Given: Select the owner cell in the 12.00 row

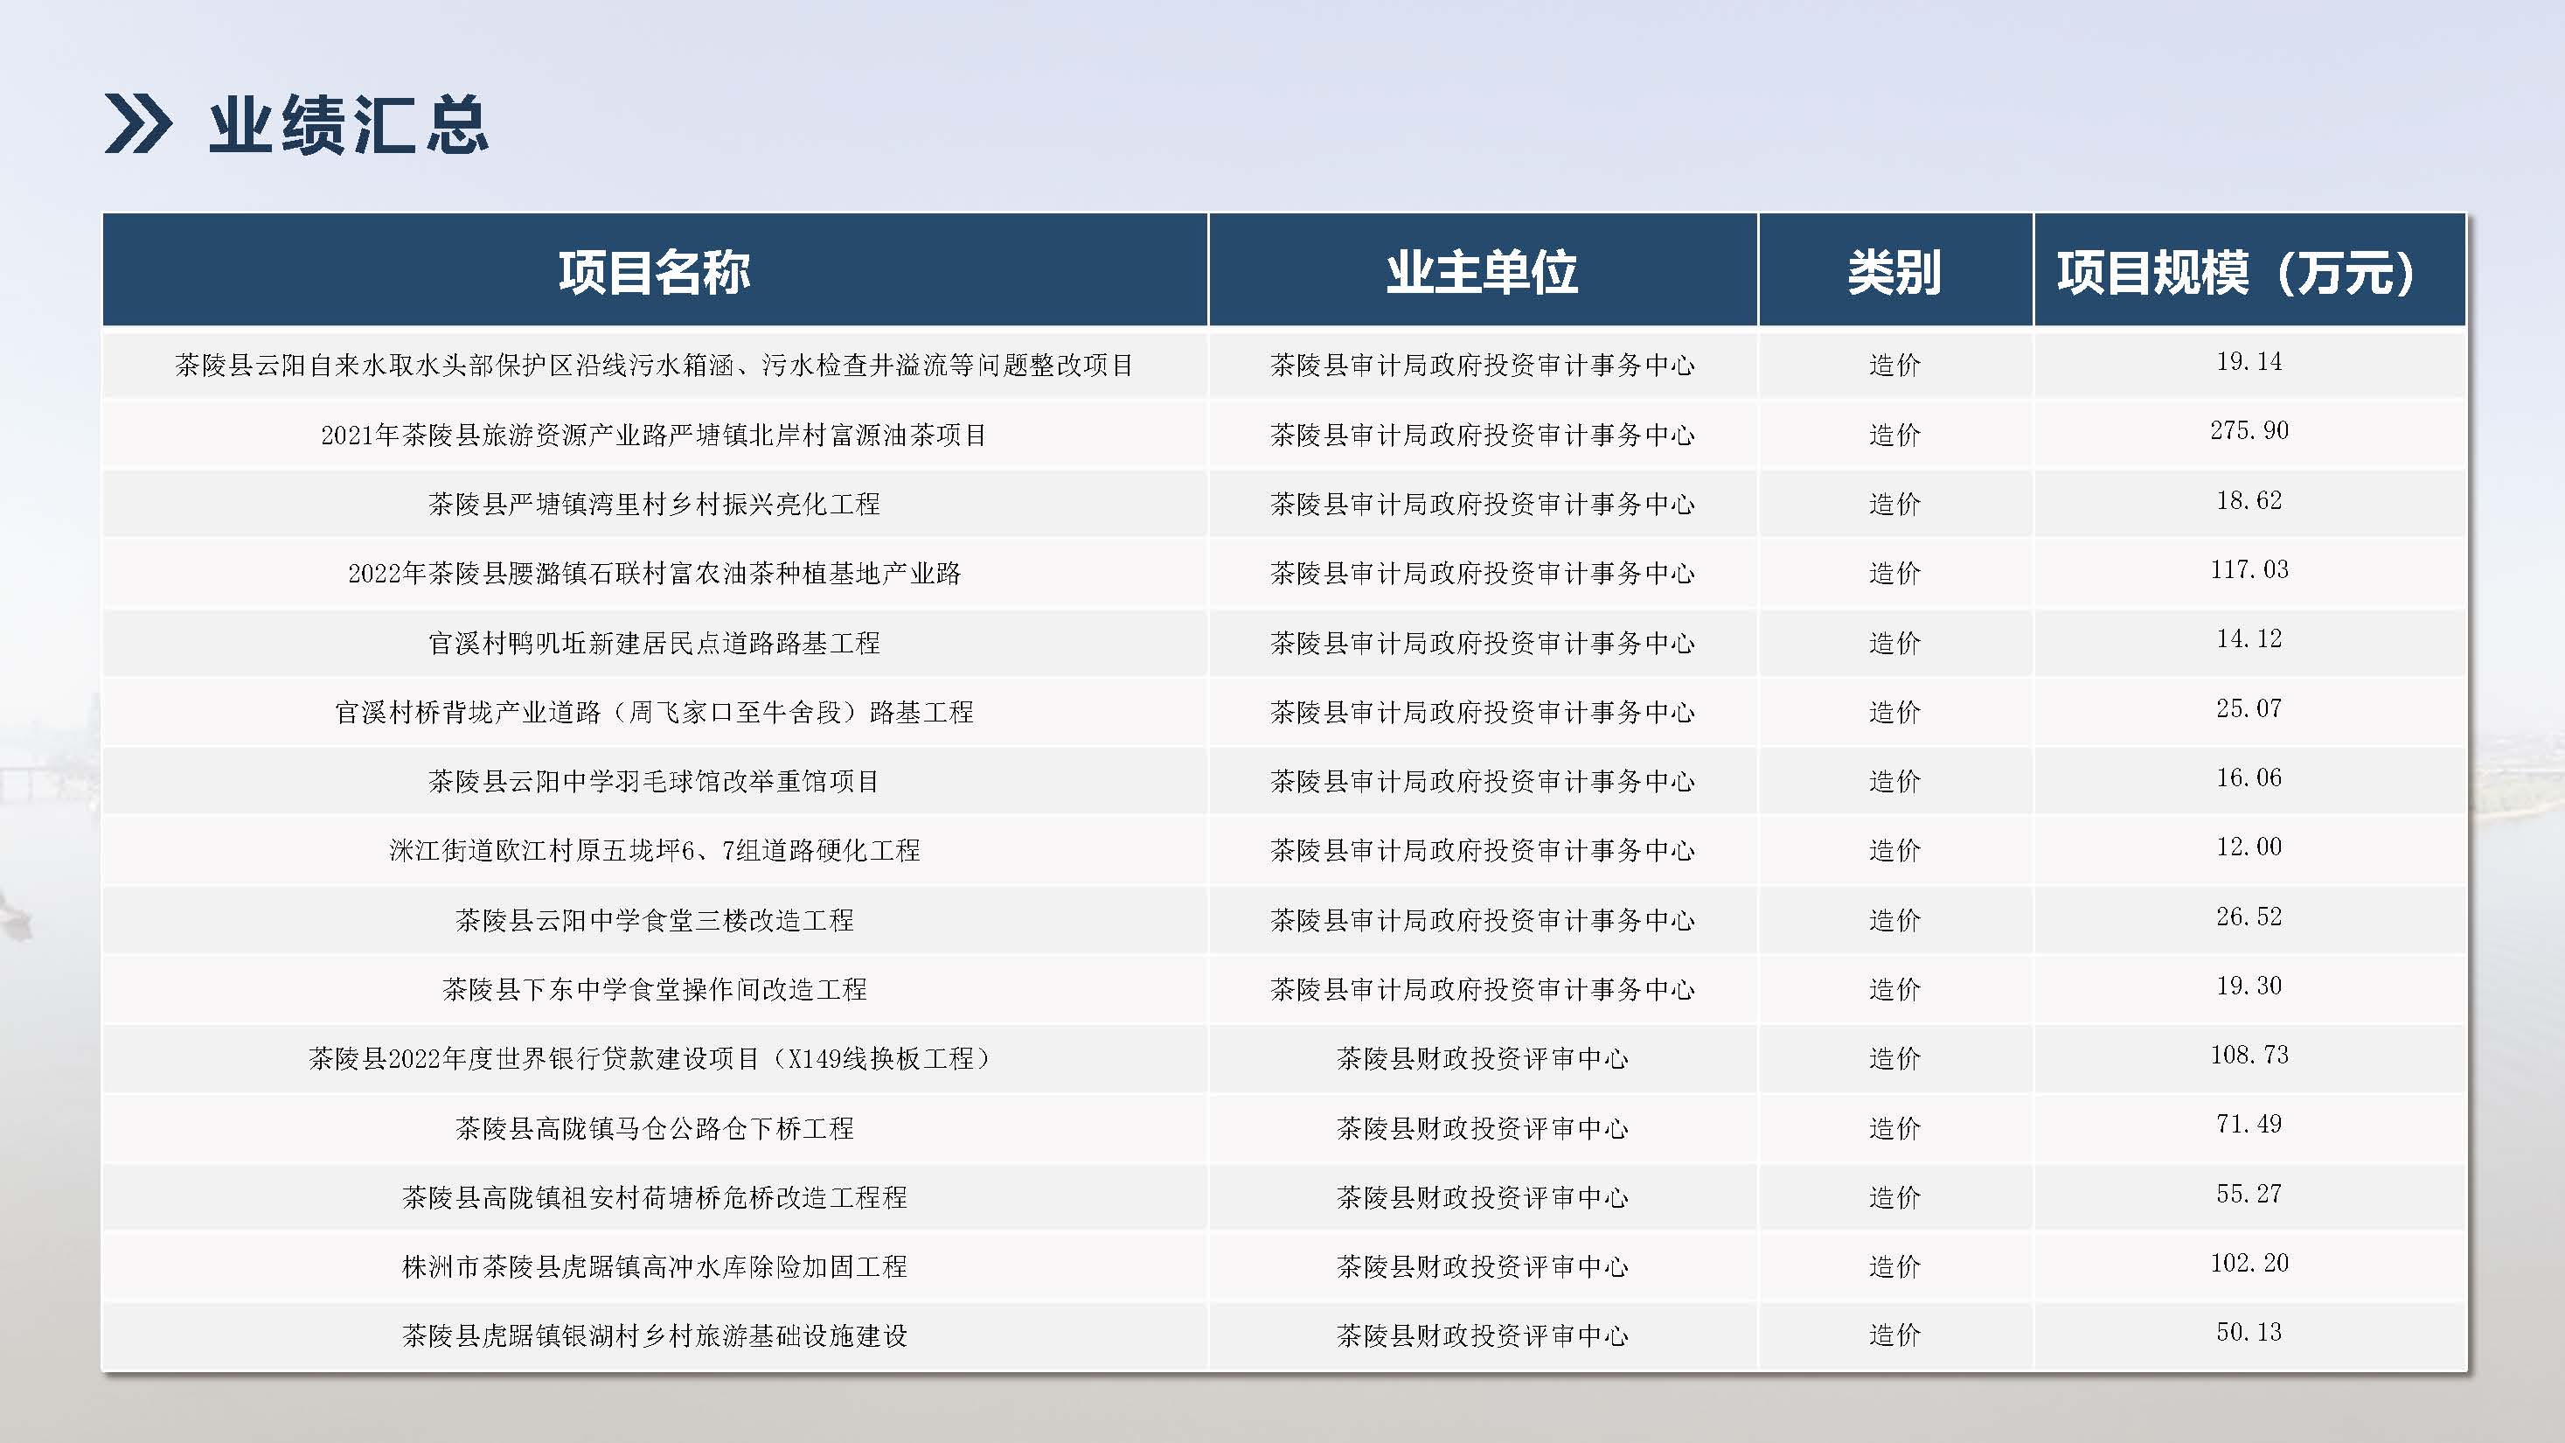Looking at the screenshot, I should click(x=1483, y=850).
